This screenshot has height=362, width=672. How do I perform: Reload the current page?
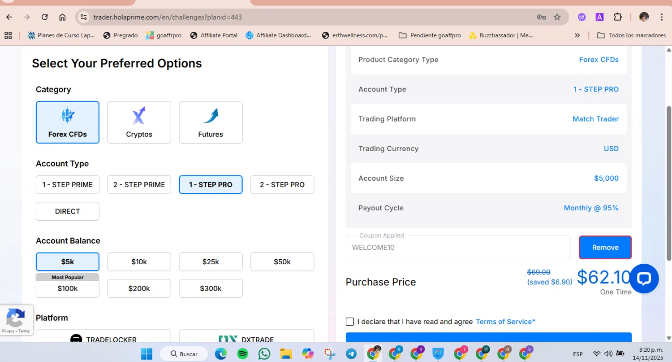(44, 17)
